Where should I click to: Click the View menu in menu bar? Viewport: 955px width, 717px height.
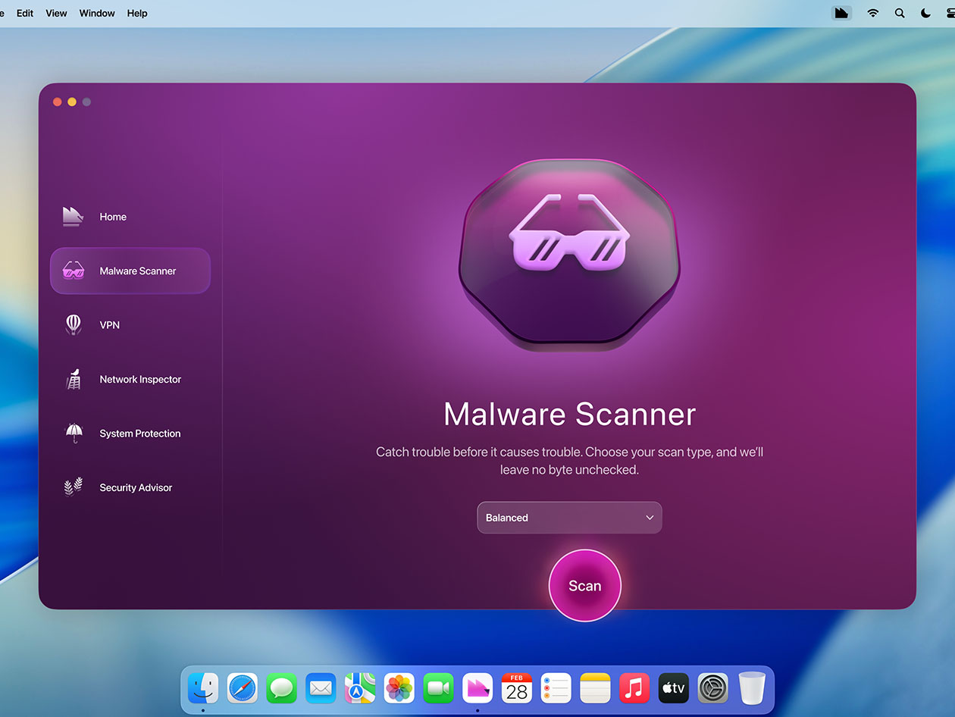tap(56, 13)
